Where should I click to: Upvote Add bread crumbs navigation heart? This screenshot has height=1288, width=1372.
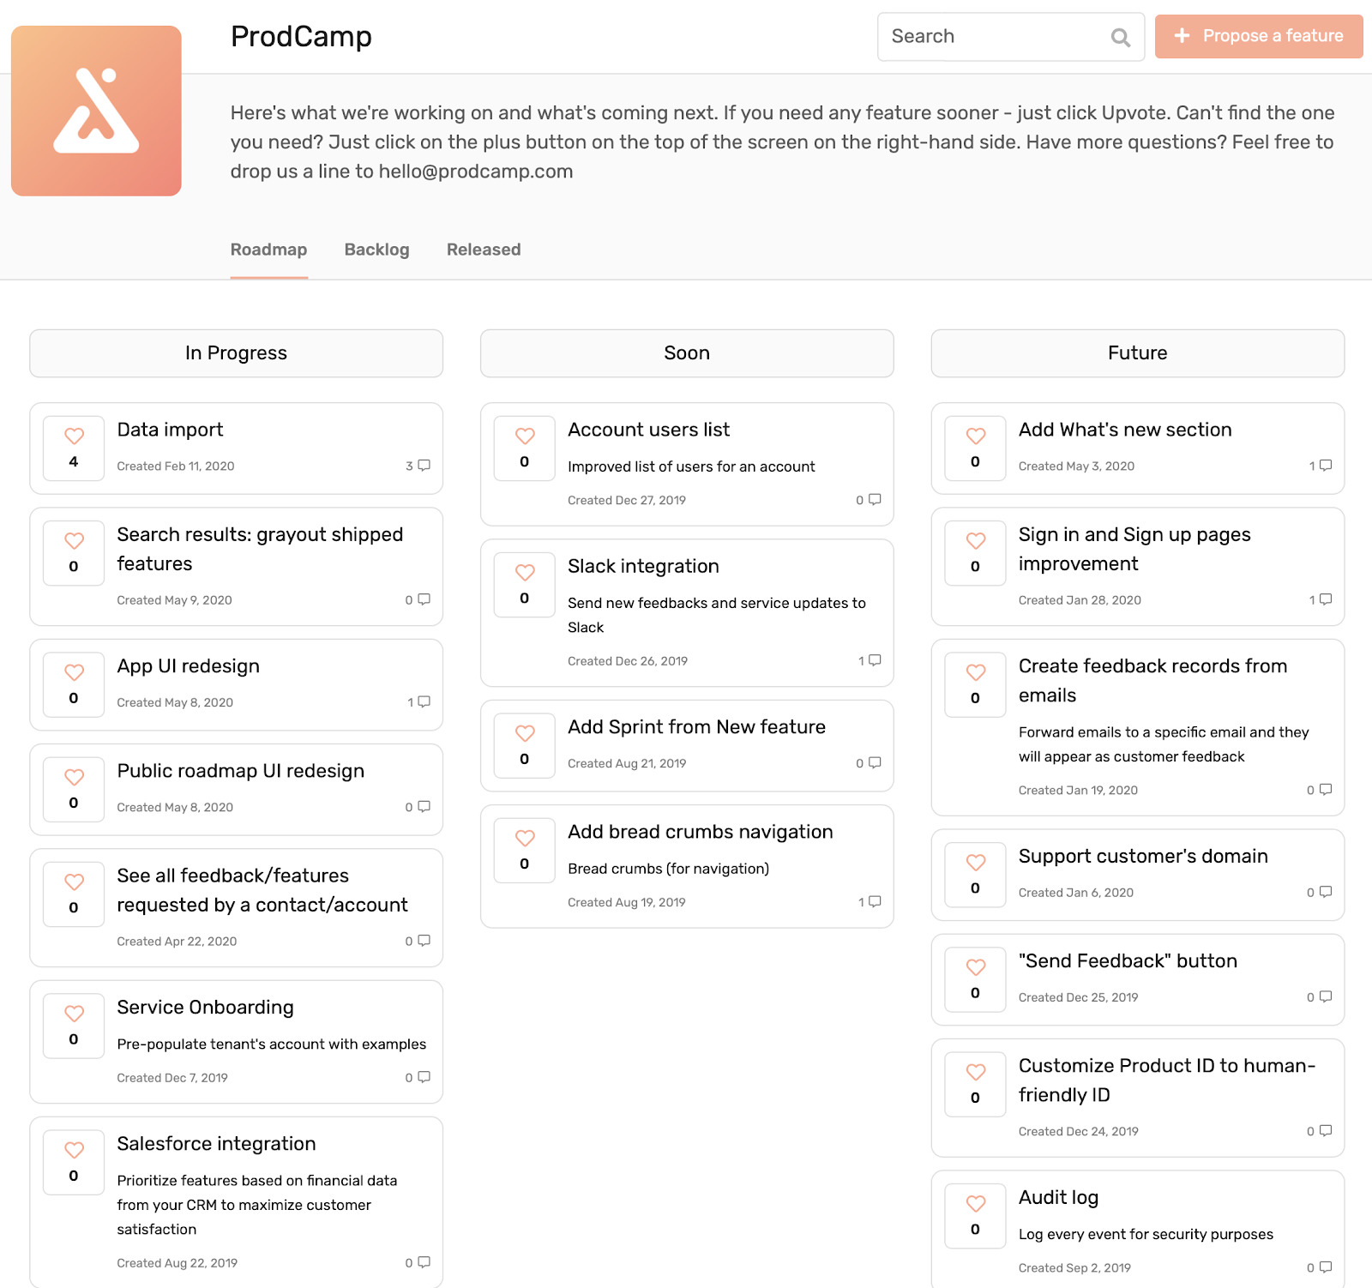click(525, 838)
